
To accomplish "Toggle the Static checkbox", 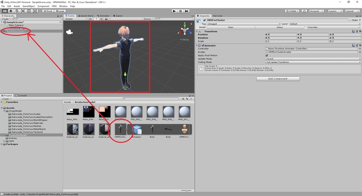I will [350, 20].
